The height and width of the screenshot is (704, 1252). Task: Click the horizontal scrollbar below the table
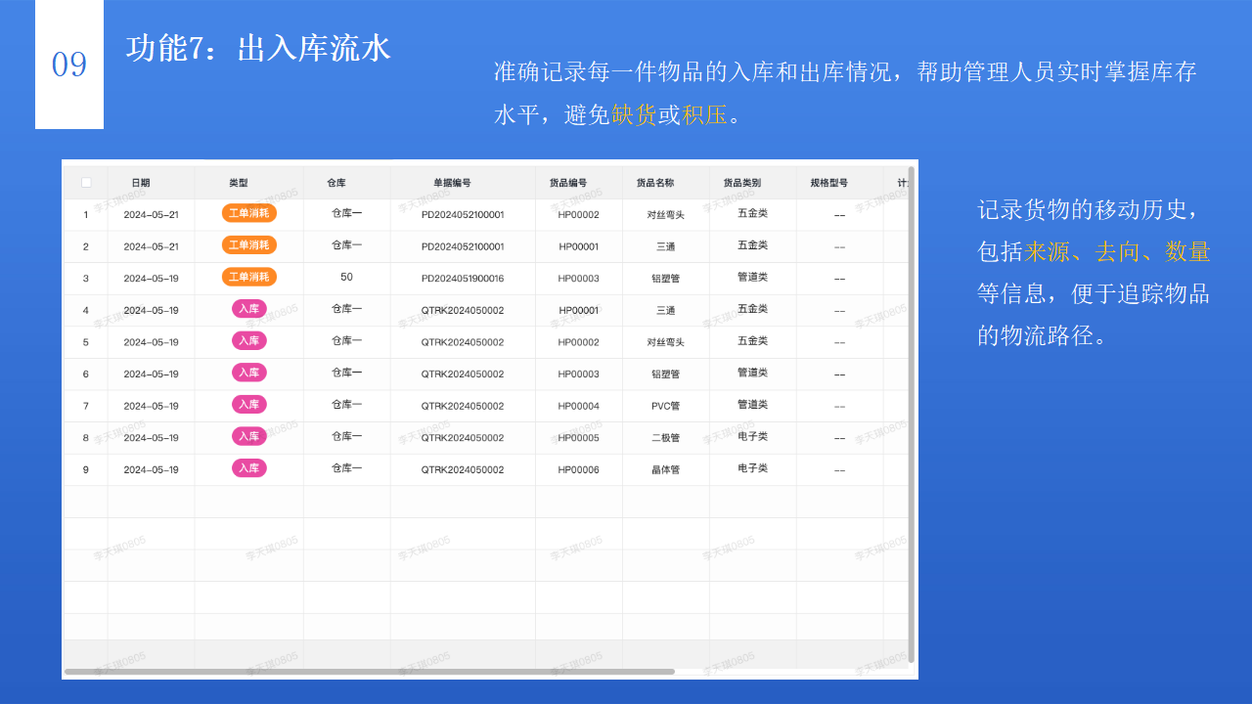pyautogui.click(x=372, y=672)
